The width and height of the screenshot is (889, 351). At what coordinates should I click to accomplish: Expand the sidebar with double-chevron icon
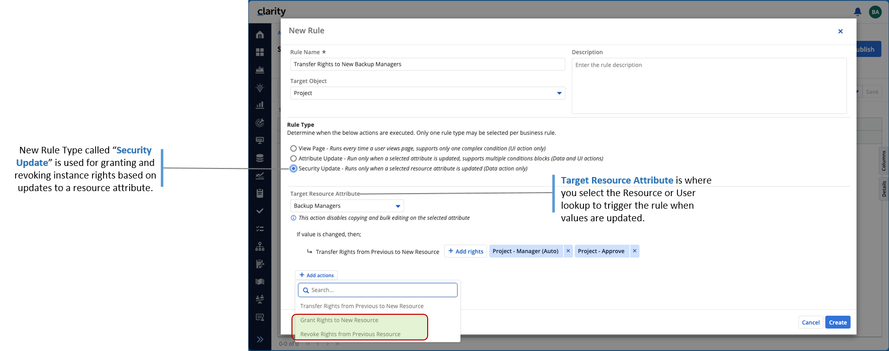(x=260, y=339)
